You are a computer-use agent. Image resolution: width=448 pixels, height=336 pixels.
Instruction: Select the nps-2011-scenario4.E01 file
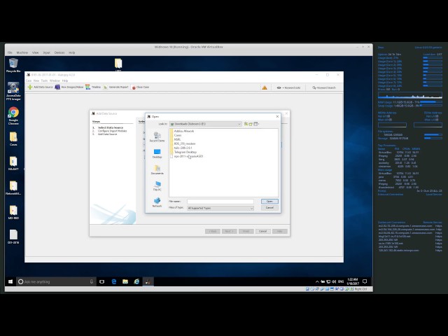pyautogui.click(x=187, y=156)
